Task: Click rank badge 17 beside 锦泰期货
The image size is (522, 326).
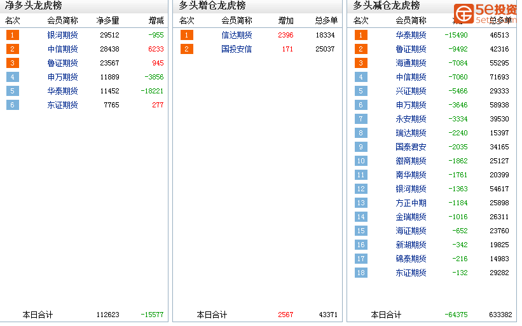Action: 361,259
